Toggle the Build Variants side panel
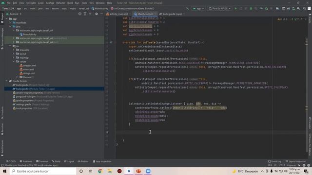Screen dimensions: 312x175 [x=2, y=148]
